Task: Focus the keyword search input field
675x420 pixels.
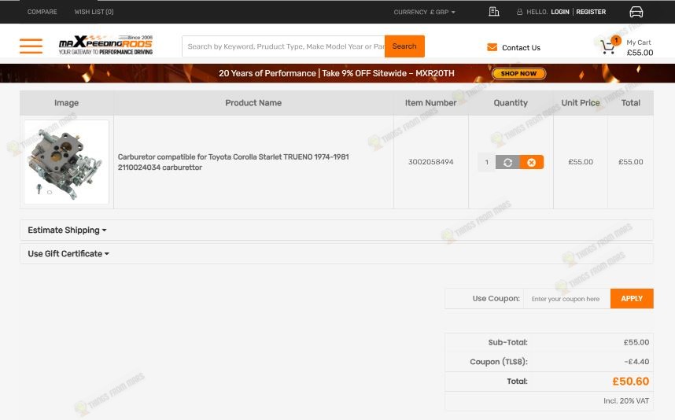Action: (x=283, y=46)
